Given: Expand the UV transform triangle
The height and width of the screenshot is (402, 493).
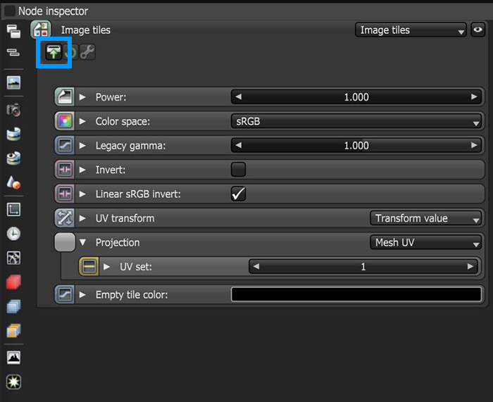Looking at the screenshot, I should click(x=82, y=218).
